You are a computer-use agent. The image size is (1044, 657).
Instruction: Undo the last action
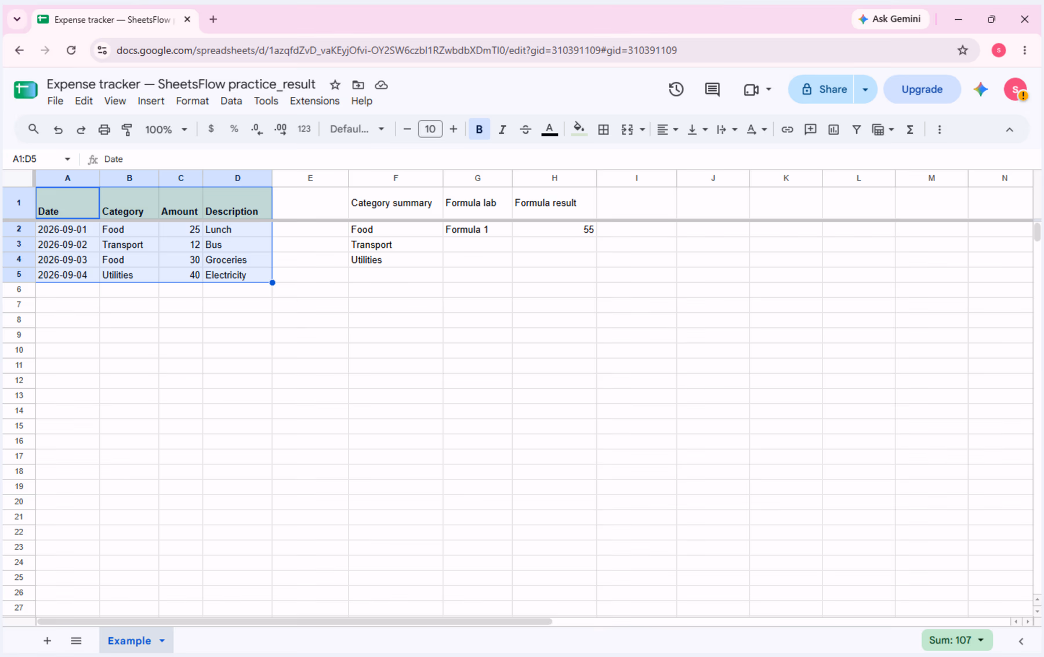tap(58, 129)
